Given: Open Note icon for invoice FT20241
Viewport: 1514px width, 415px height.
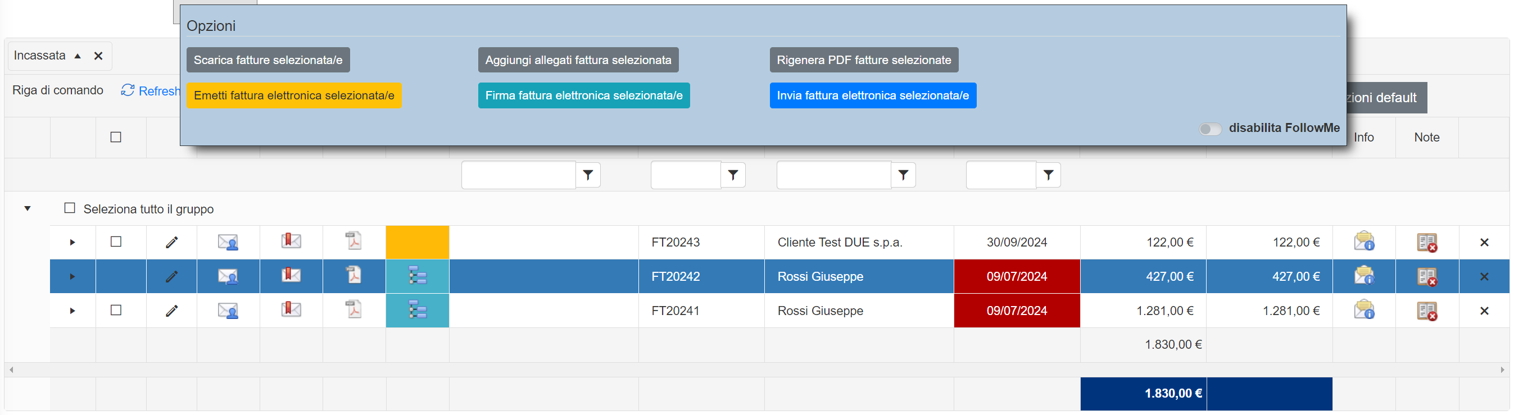Looking at the screenshot, I should point(1426,311).
